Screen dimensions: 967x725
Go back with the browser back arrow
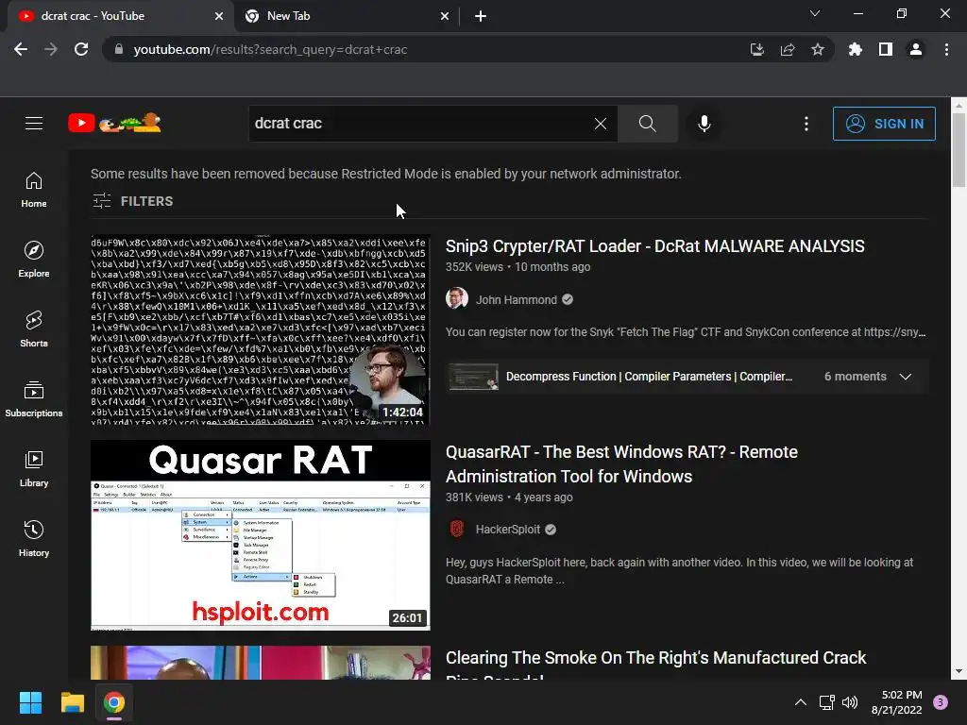pos(21,49)
